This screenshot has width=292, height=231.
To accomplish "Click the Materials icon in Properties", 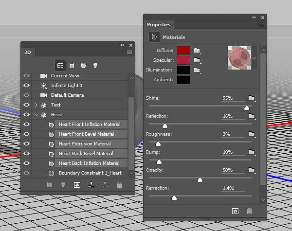I will point(154,37).
